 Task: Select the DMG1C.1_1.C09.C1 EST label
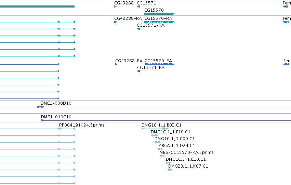[x=175, y=139]
